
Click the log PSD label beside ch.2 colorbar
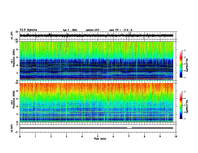tap(187, 106)
